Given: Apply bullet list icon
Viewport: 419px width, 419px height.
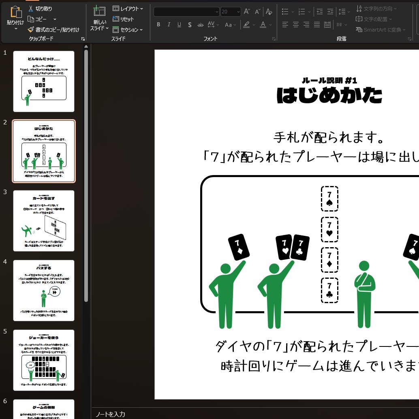Looking at the screenshot, I should click(x=285, y=11).
